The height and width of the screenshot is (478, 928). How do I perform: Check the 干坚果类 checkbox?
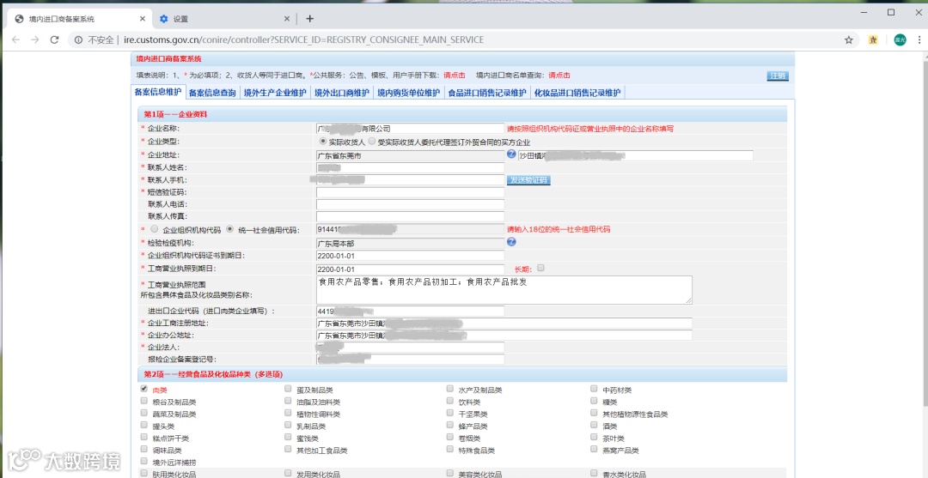click(449, 413)
